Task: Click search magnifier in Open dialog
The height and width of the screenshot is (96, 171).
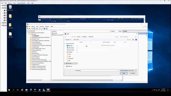Action: point(136,37)
